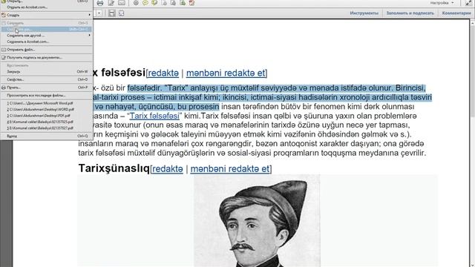Click the green-arrow export page icon
The image size is (475, 267).
click(183, 3)
